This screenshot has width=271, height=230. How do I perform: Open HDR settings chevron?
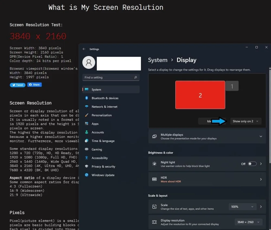261,179
